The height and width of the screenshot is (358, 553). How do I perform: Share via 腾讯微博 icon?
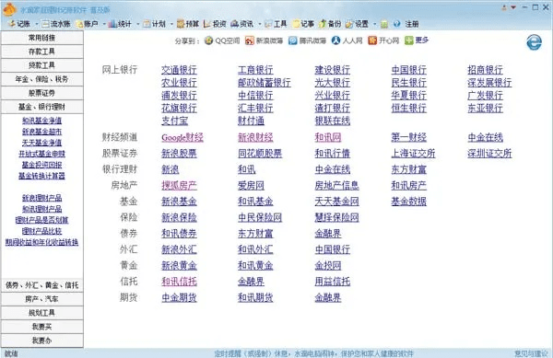coord(293,40)
